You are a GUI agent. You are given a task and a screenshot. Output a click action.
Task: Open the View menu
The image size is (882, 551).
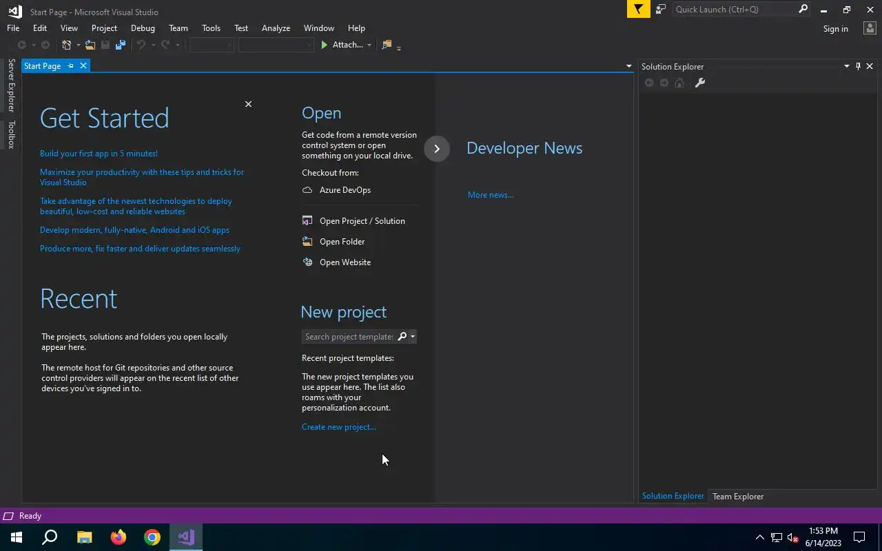(69, 28)
